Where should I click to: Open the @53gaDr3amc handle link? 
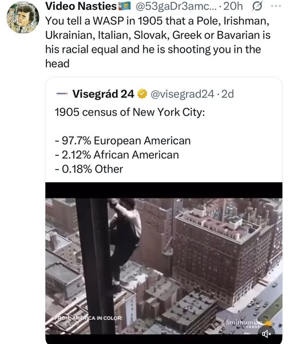click(x=176, y=6)
